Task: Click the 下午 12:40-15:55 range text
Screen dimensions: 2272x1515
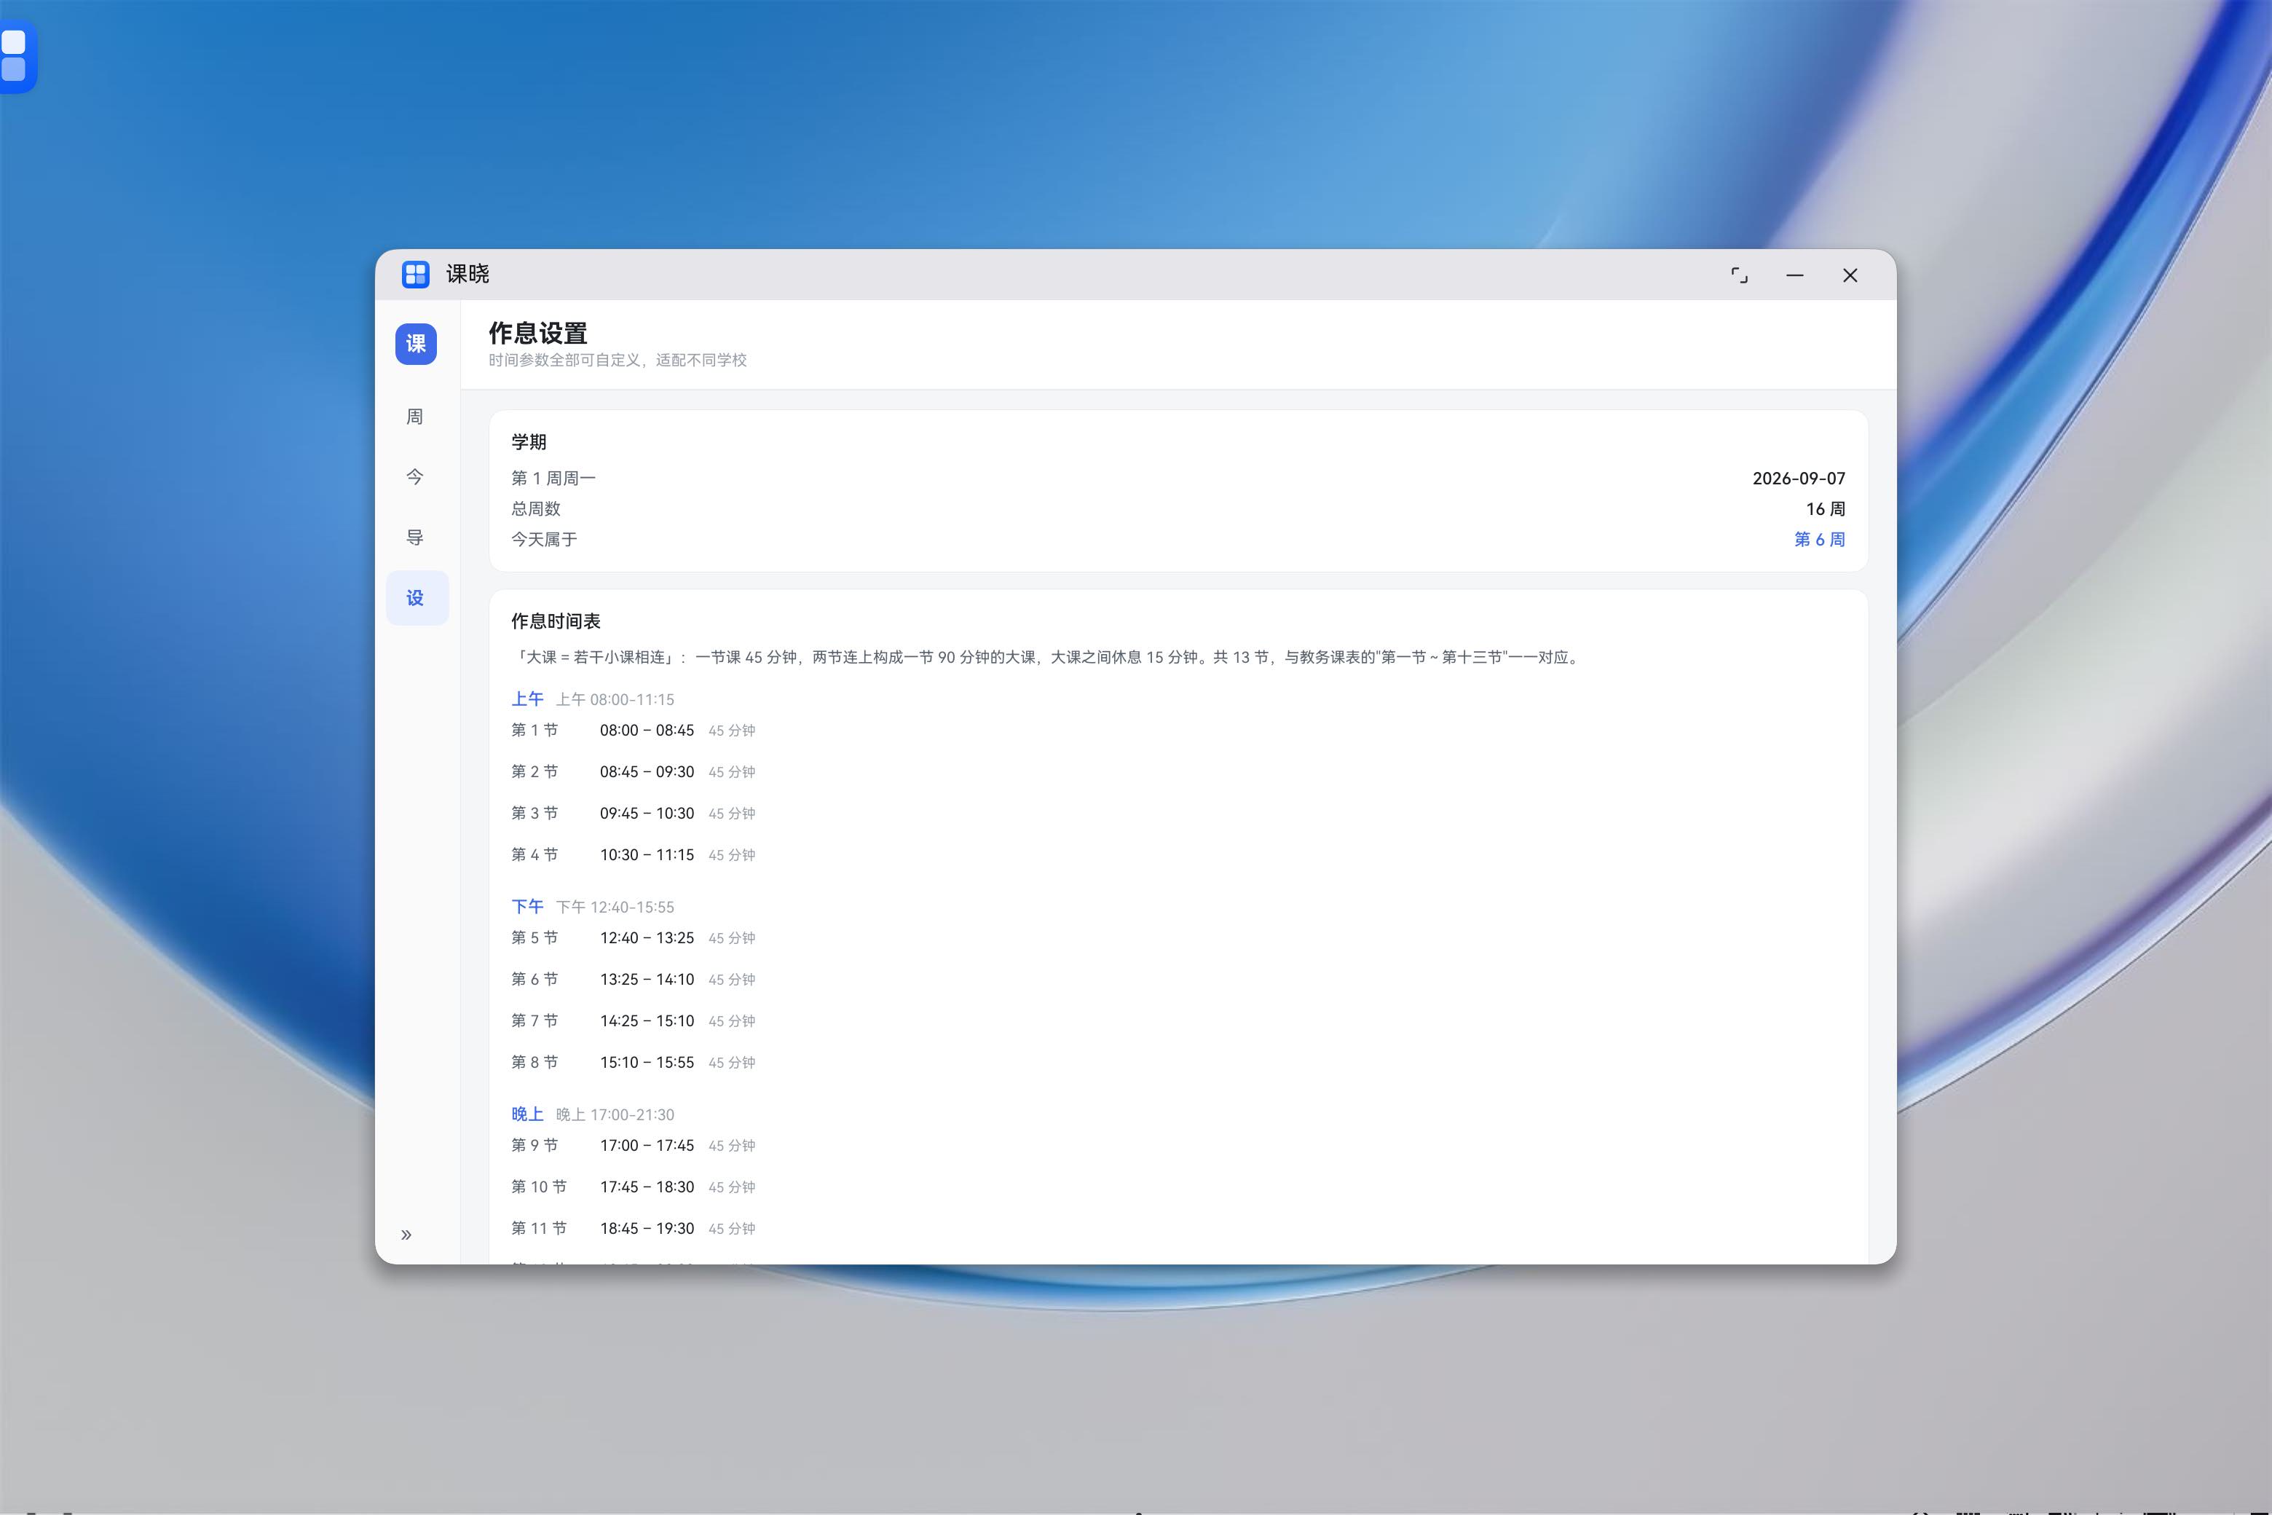Action: [x=615, y=908]
